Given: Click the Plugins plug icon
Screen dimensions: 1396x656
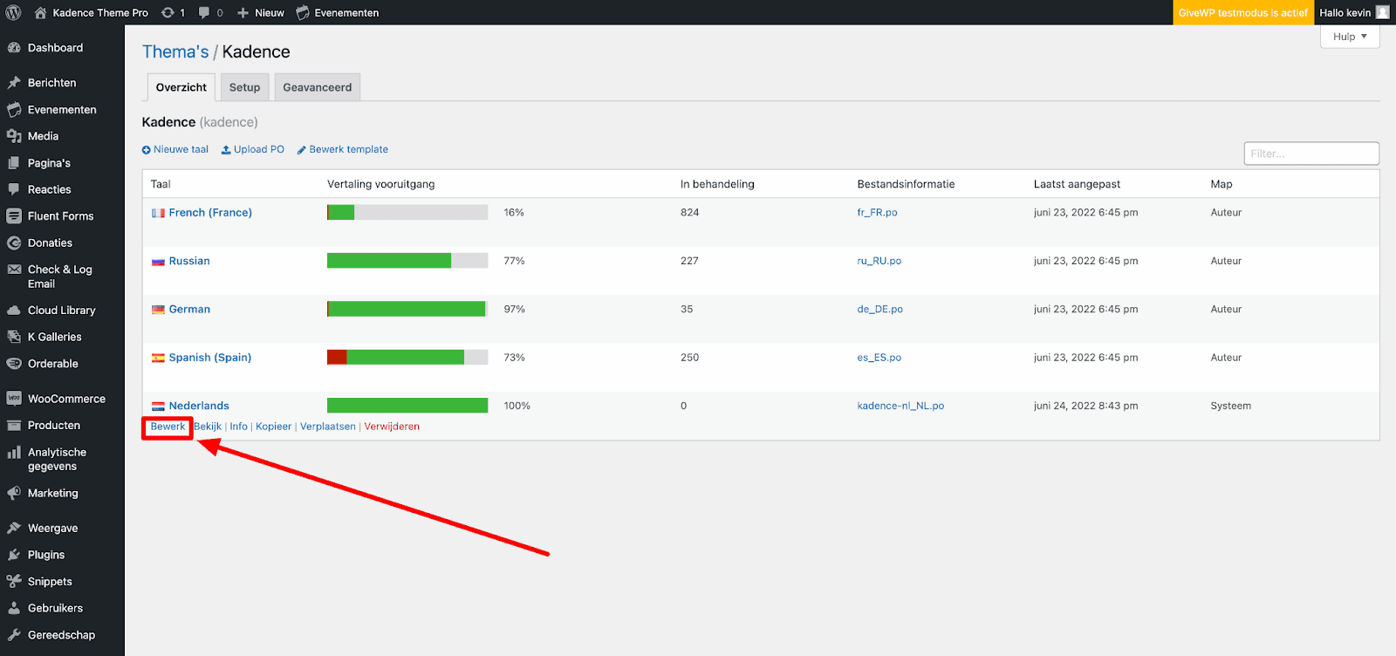Looking at the screenshot, I should pos(14,555).
